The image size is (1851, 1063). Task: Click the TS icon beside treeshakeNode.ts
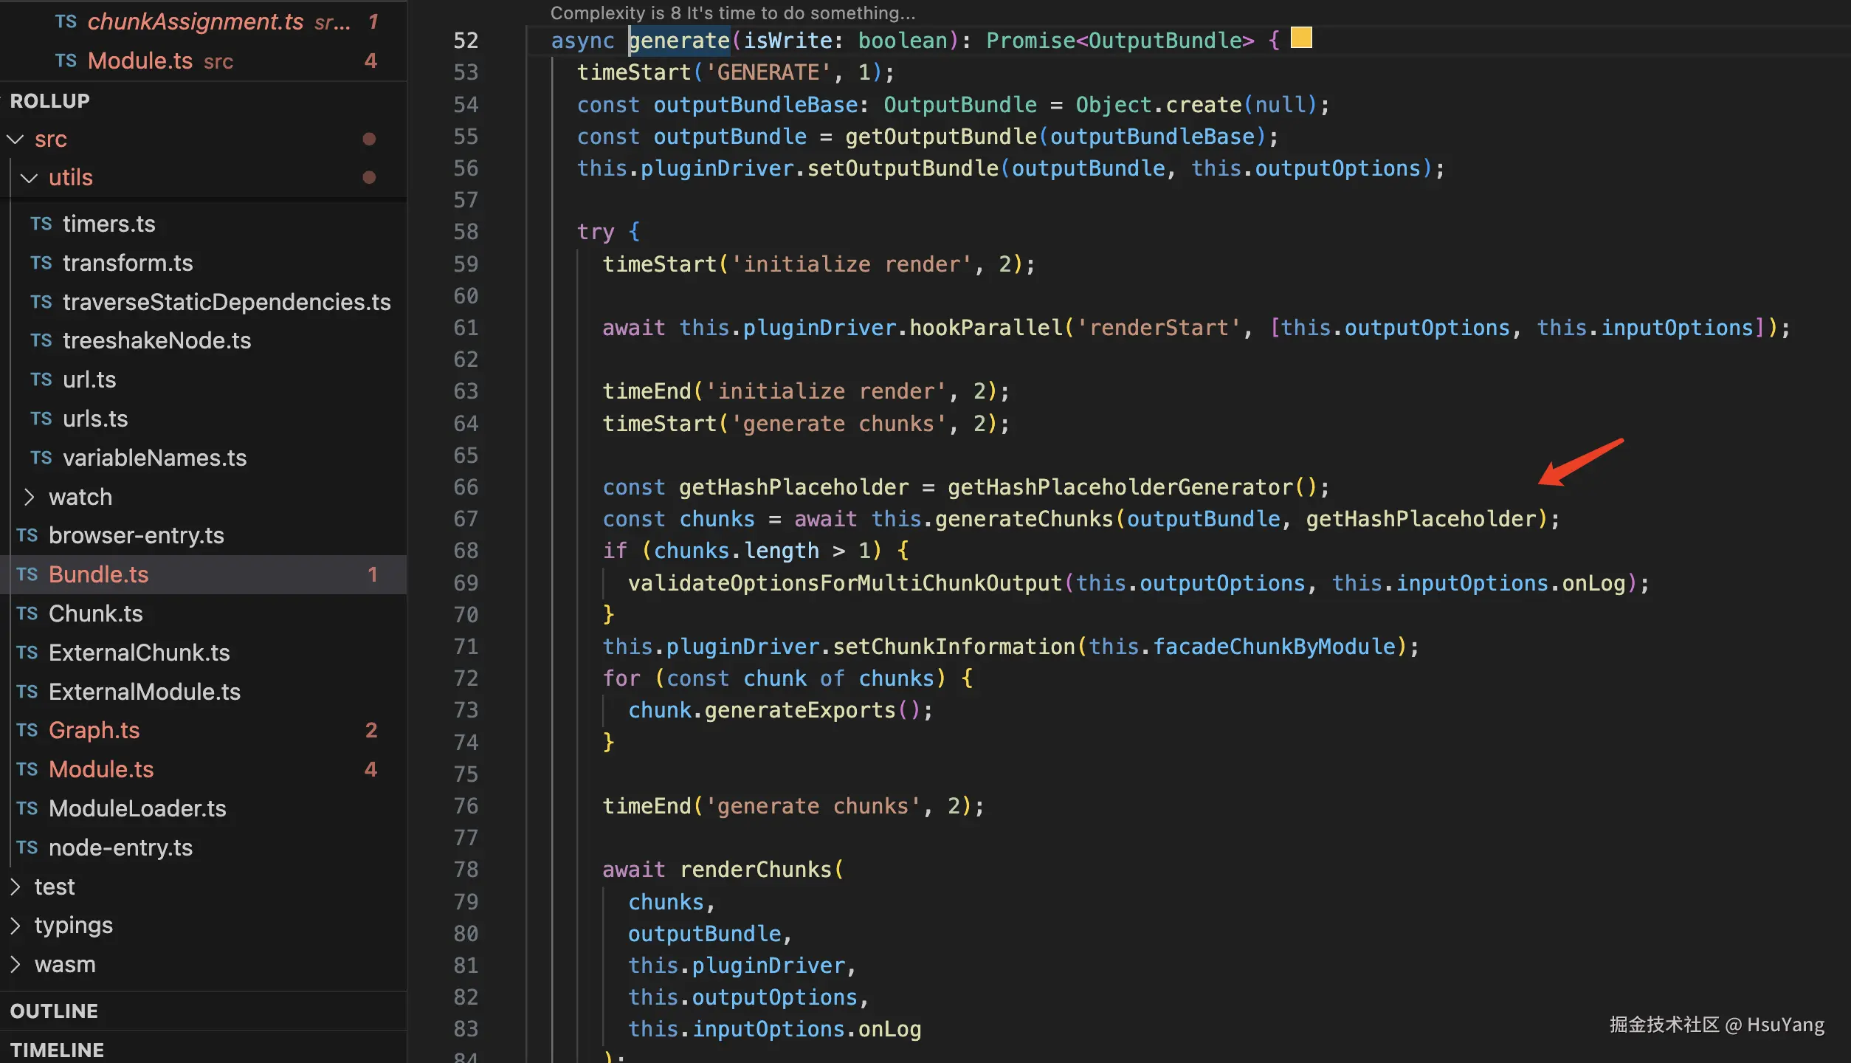[x=41, y=340]
